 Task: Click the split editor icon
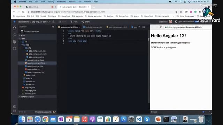click(144, 27)
